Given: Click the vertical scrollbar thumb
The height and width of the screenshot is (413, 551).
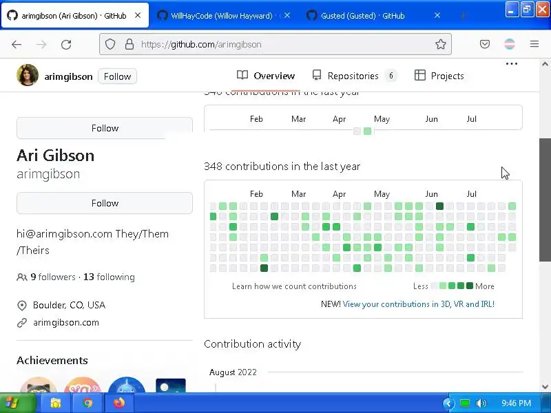Looking at the screenshot, I should pyautogui.click(x=545, y=200).
